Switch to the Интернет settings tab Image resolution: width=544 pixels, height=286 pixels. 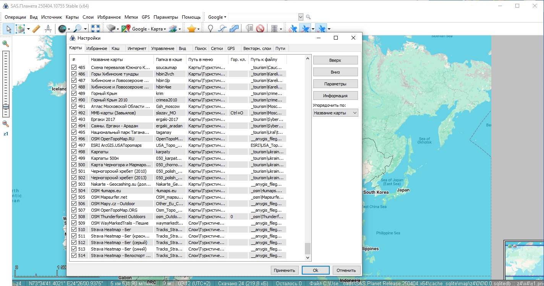(137, 48)
